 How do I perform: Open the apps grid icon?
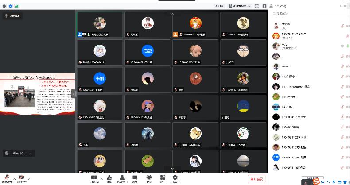163,179
